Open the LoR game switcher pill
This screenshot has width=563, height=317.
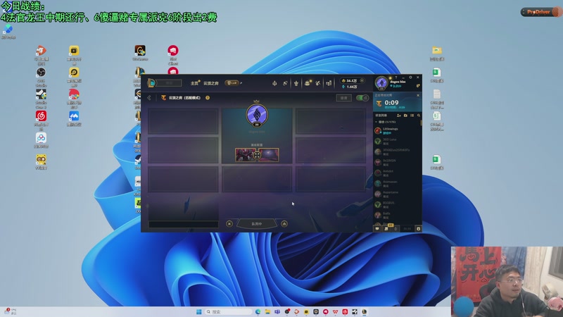click(x=232, y=83)
